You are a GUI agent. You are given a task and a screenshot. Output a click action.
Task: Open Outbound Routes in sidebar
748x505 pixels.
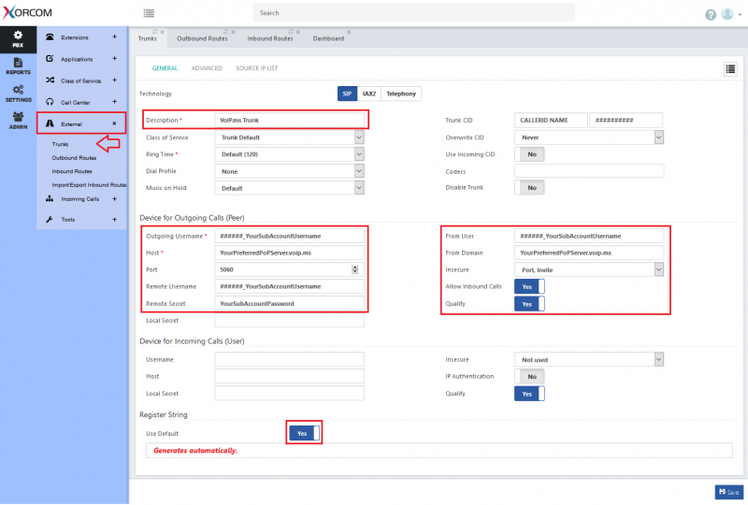[74, 157]
